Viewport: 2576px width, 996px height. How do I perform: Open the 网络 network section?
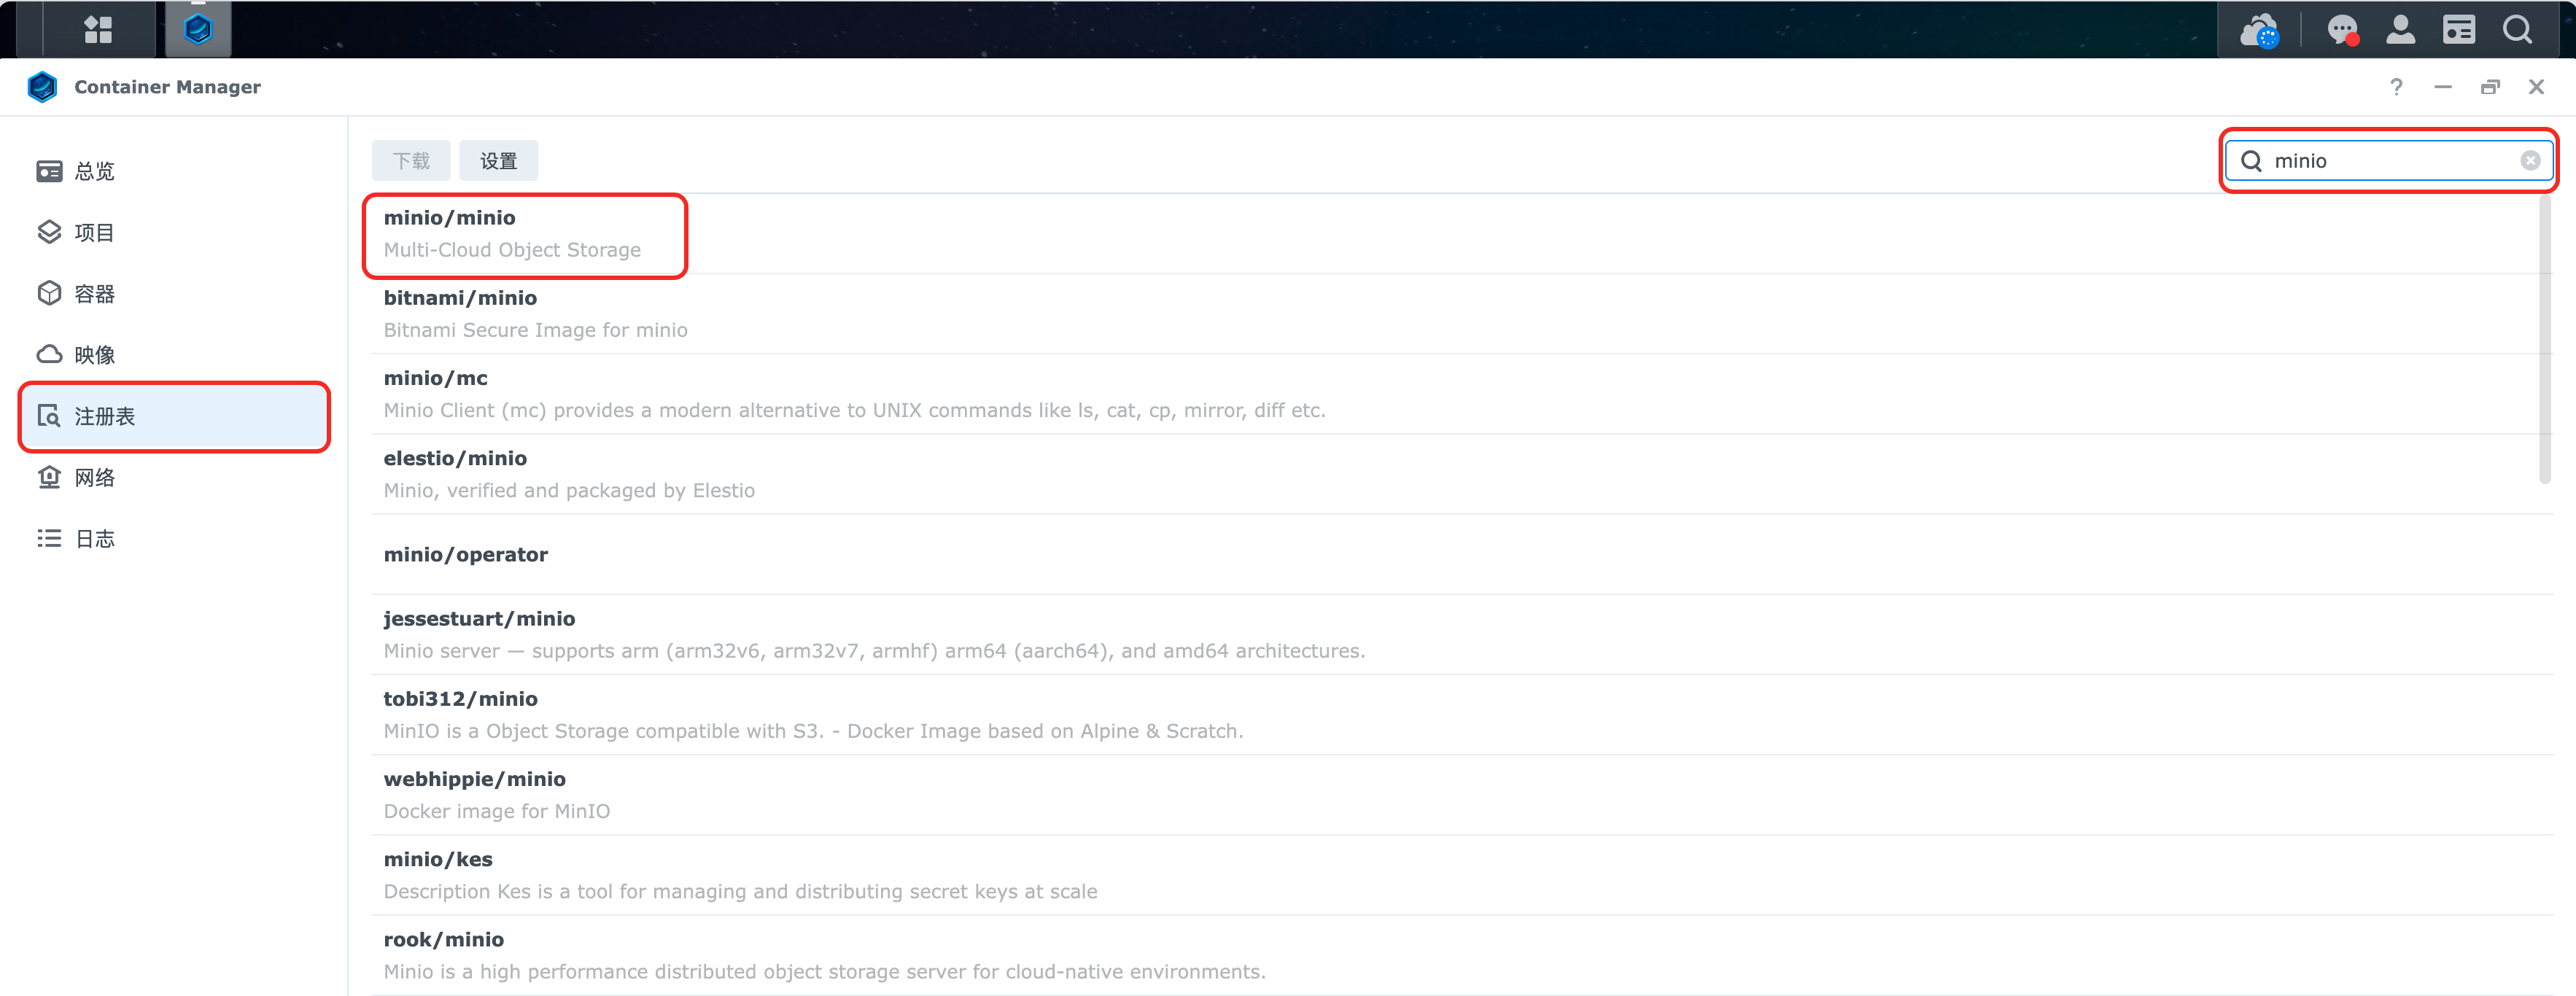[x=94, y=478]
